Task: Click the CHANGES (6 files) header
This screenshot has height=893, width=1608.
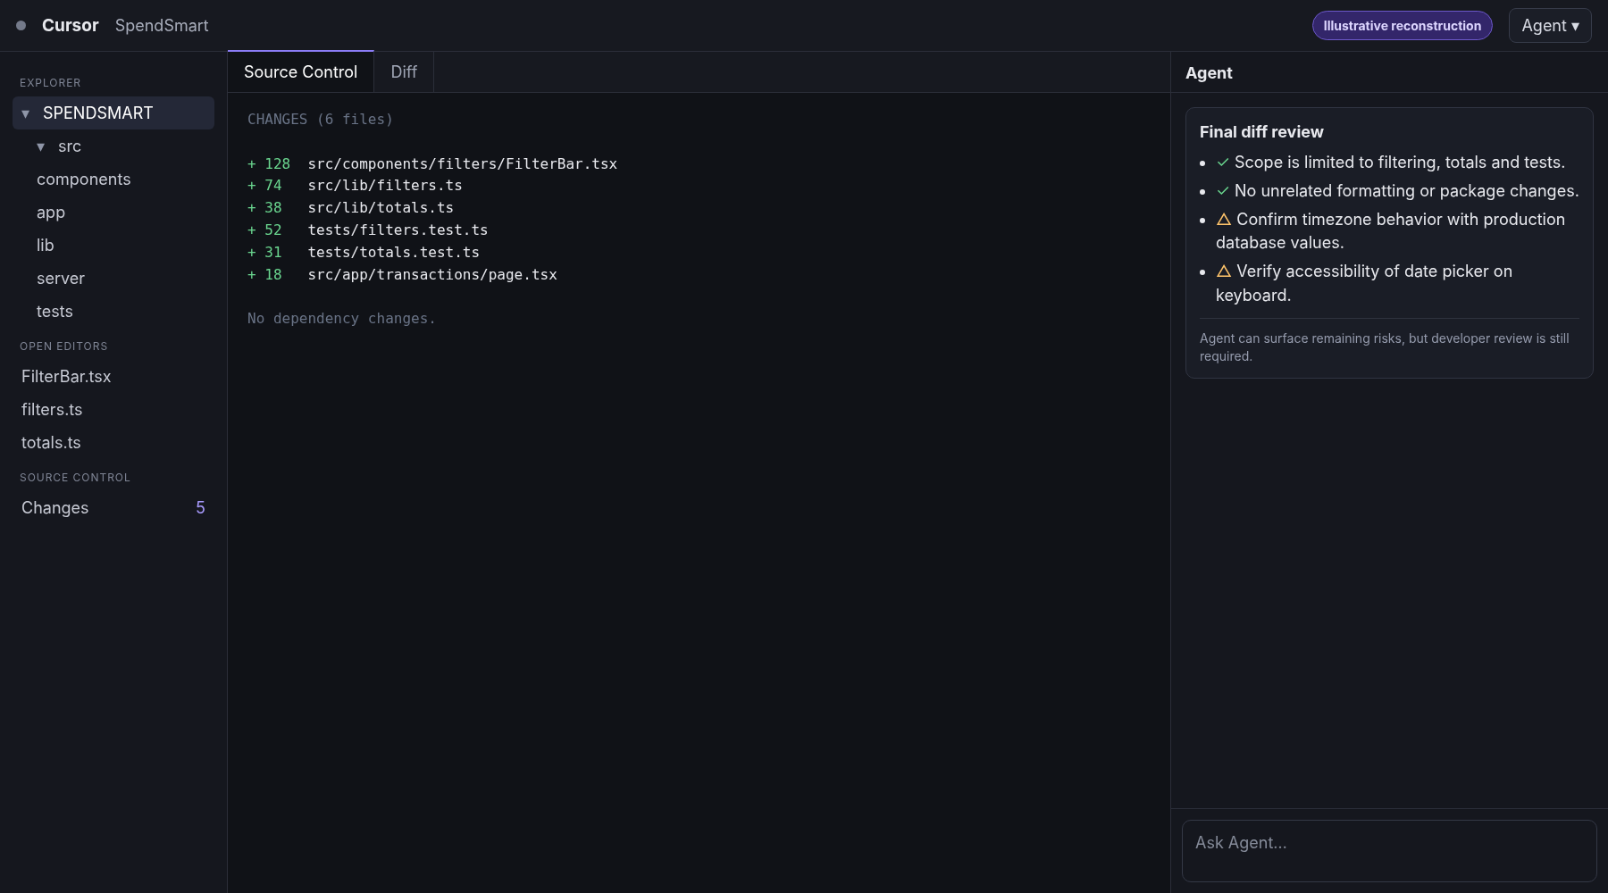Action: [x=320, y=120]
